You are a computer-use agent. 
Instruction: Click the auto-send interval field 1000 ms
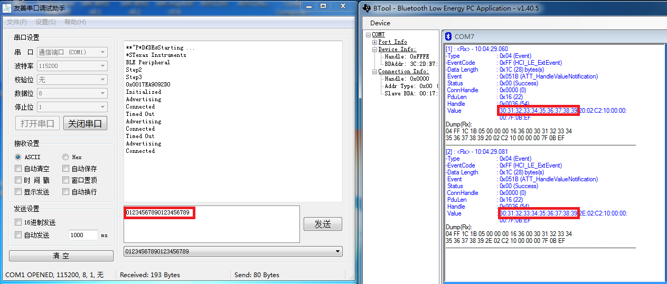click(x=83, y=235)
